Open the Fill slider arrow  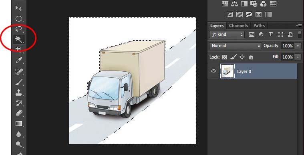[298, 57]
